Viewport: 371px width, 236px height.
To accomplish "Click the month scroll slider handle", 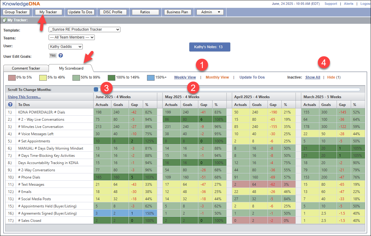I will 96,89.
